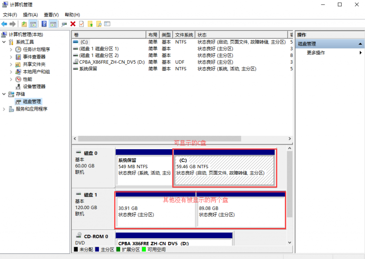Select the 59.46 GB (C:) partition block
Viewport: 365px width, 259px height.
225,170
